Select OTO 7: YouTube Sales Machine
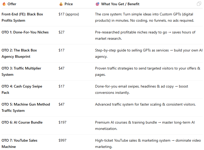Image resolution: width=204 pixels, height=150 pixels. (x=19, y=143)
